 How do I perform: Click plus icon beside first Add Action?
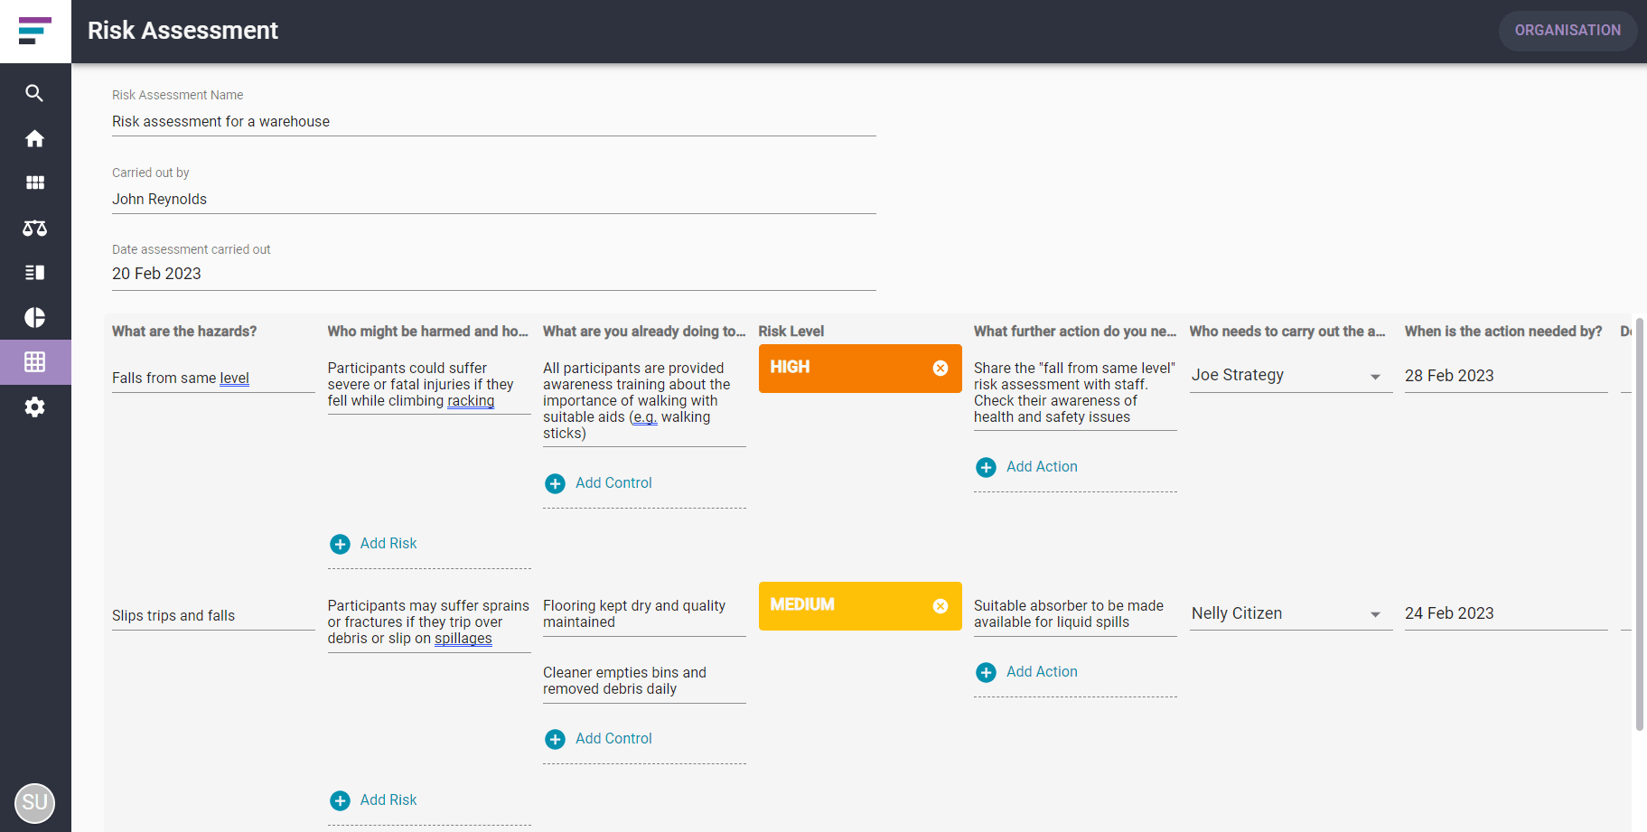pos(987,467)
